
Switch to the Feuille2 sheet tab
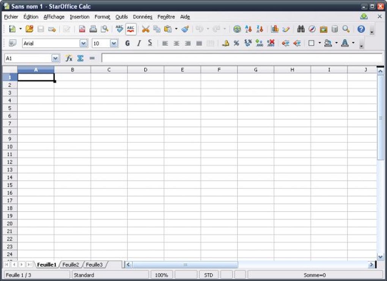click(x=71, y=265)
